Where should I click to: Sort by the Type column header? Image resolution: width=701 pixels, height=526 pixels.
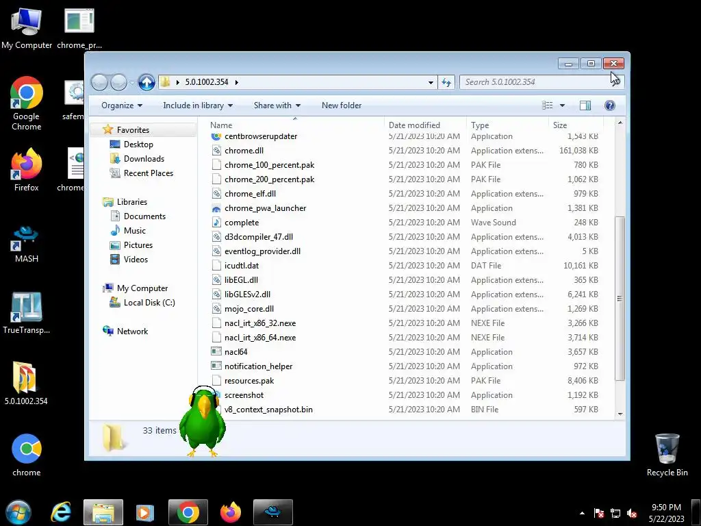pos(508,125)
